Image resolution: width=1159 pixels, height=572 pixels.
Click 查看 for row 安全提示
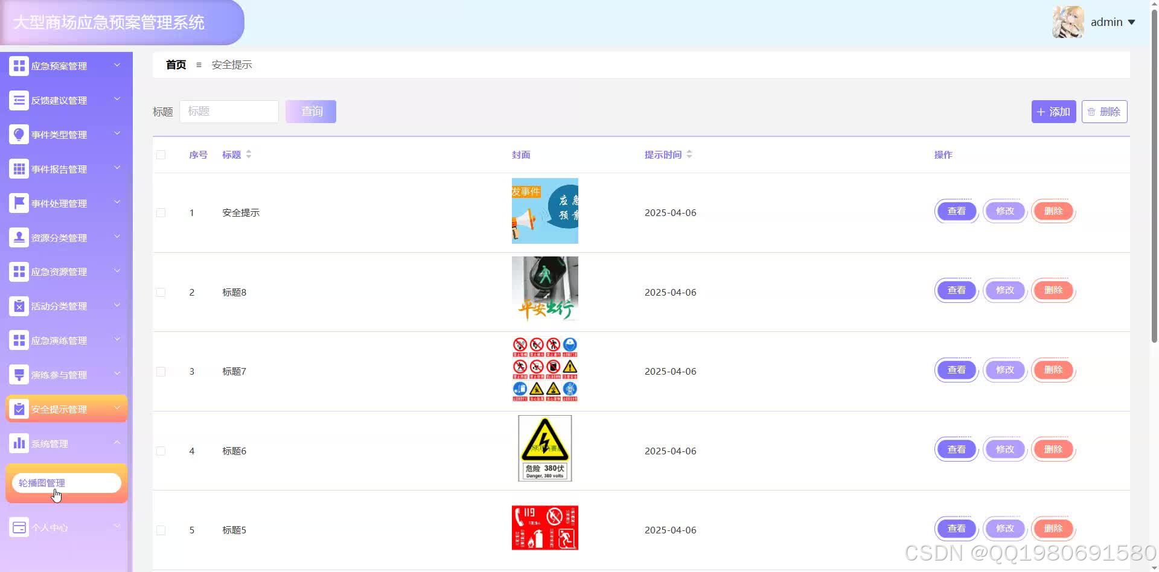click(x=956, y=211)
